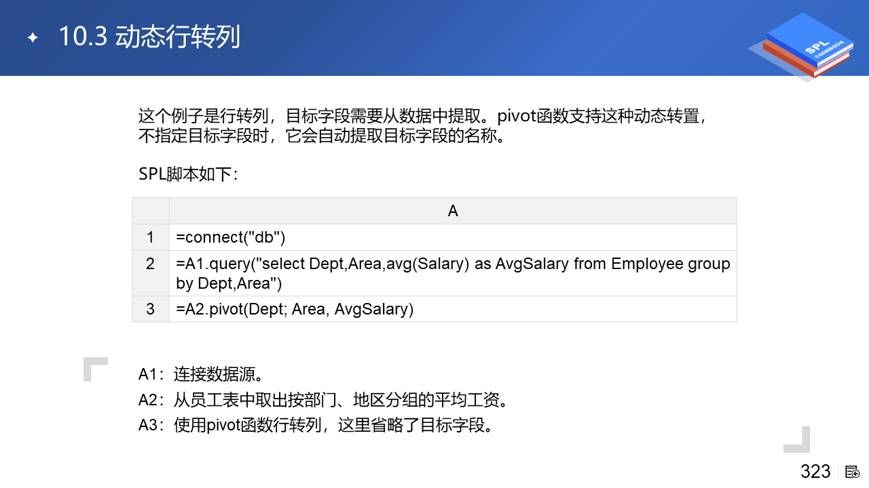869x488 pixels.
Task: Click the page number 323
Action: [x=815, y=472]
